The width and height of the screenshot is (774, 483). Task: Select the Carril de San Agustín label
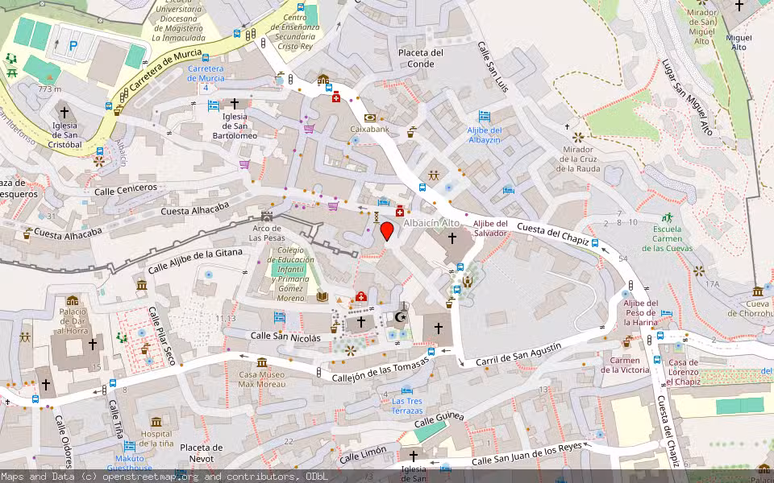[518, 355]
